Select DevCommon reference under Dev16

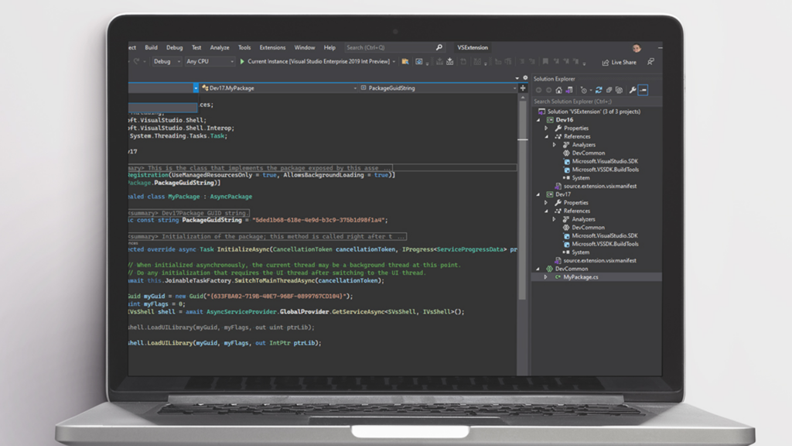(589, 153)
